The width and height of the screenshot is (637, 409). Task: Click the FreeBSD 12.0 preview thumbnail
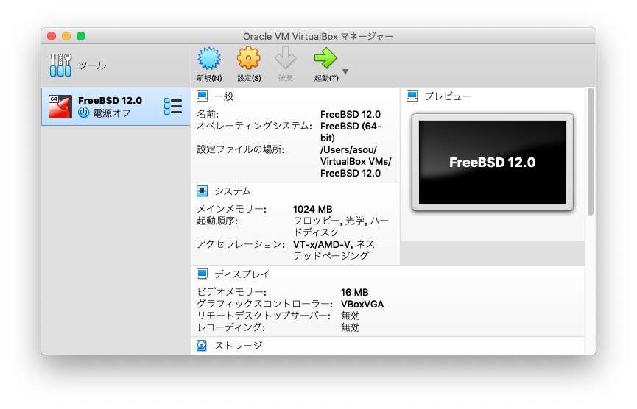(492, 162)
